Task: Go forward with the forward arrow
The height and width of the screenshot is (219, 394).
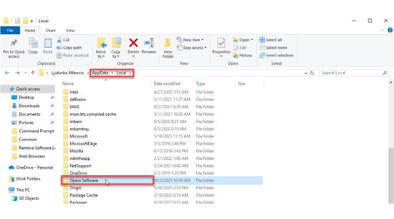Action: pos(17,73)
